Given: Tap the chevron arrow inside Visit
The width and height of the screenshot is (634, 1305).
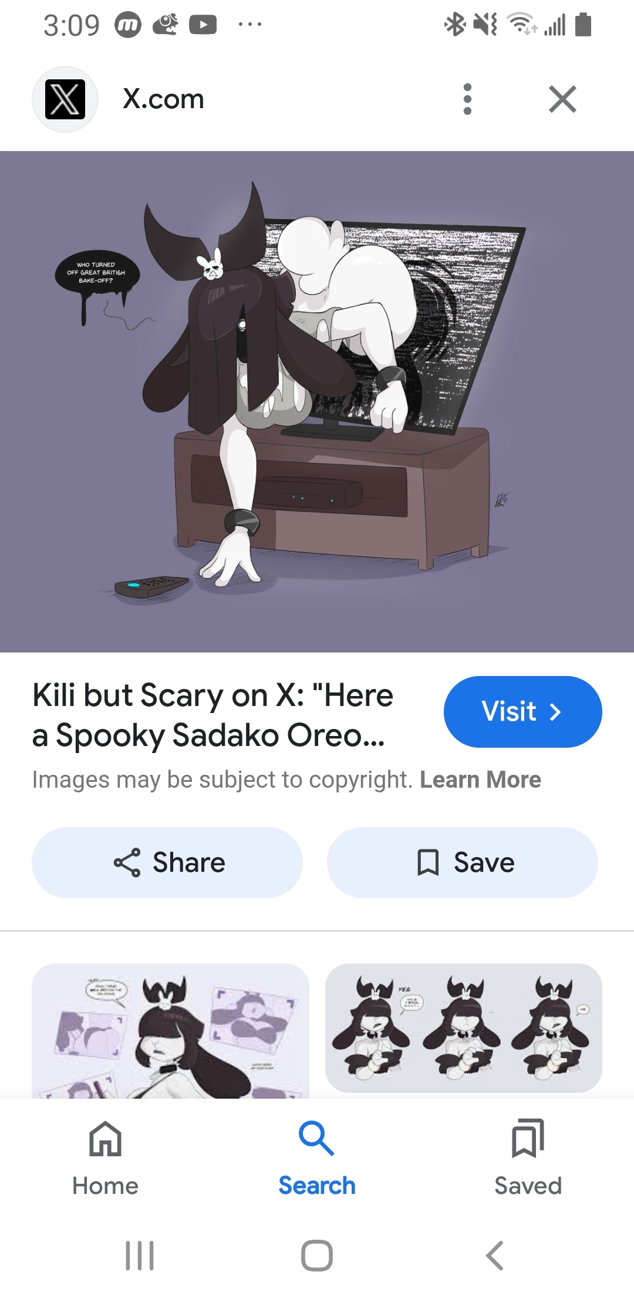Looking at the screenshot, I should [x=555, y=712].
